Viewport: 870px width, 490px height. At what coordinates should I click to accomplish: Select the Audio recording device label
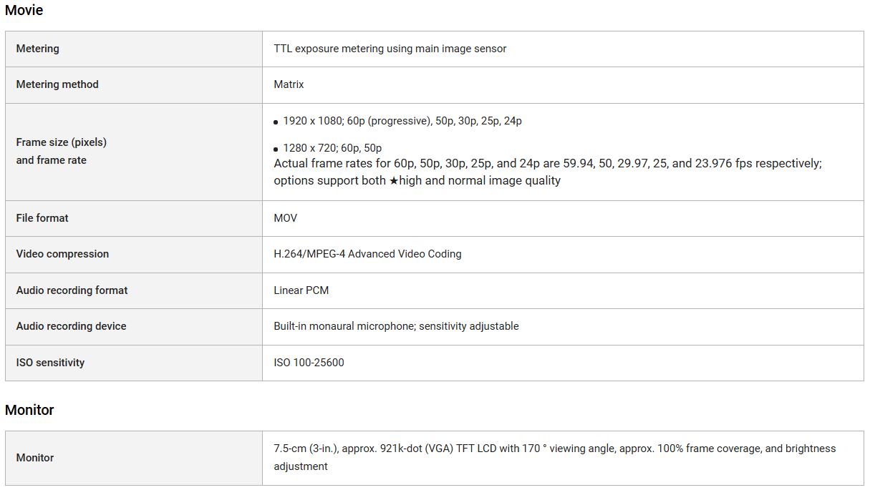click(x=71, y=326)
